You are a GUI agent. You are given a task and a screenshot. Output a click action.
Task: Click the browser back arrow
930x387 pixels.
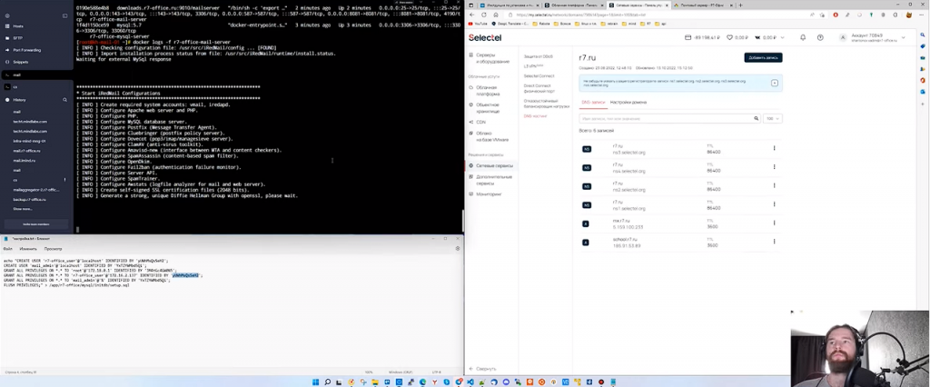(472, 15)
